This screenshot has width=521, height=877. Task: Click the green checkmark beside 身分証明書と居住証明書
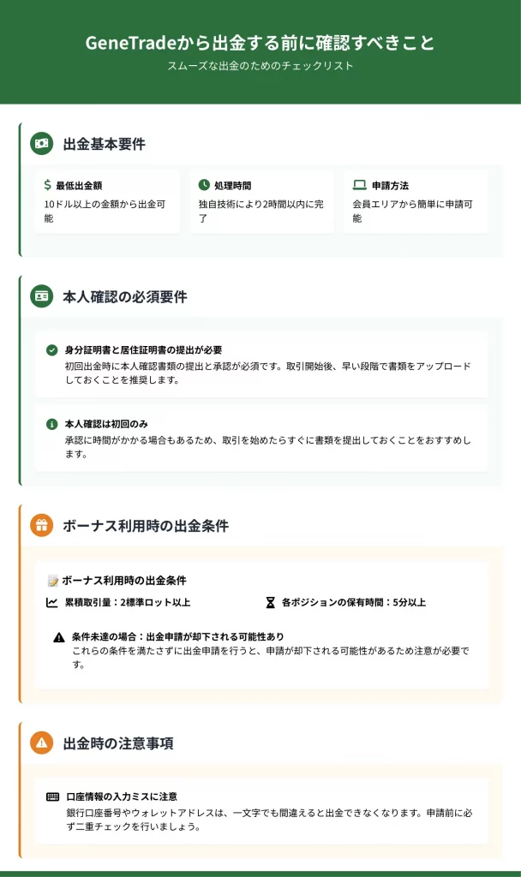pyautogui.click(x=52, y=349)
